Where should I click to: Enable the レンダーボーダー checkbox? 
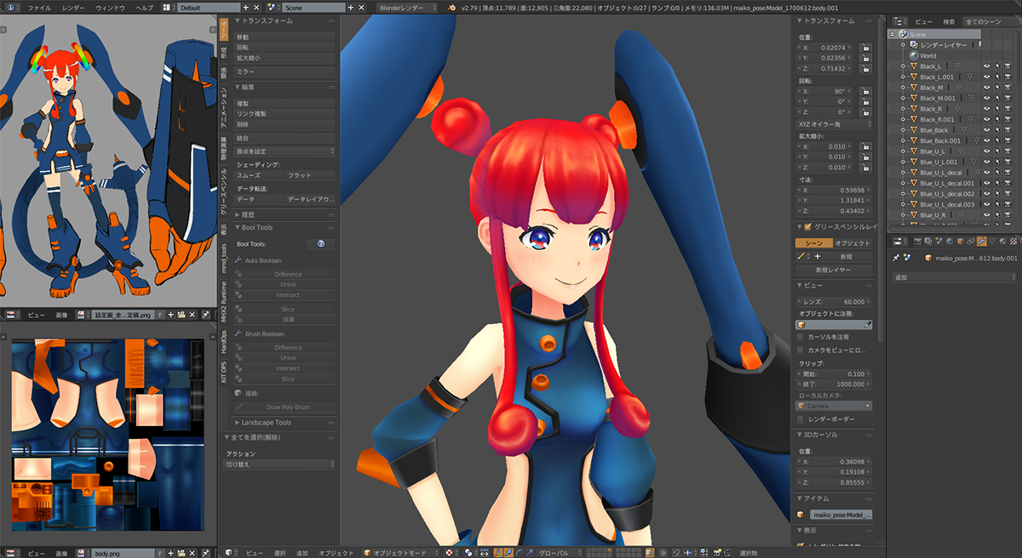[x=800, y=419]
